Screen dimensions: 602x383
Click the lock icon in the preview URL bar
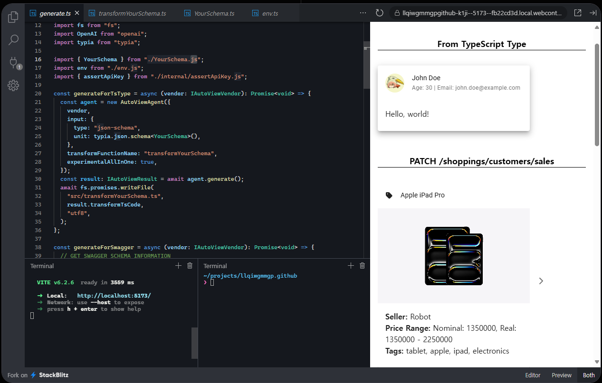pyautogui.click(x=396, y=13)
